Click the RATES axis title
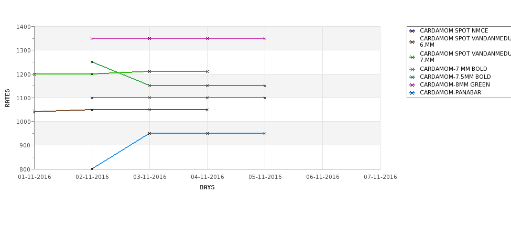 pyautogui.click(x=7, y=98)
